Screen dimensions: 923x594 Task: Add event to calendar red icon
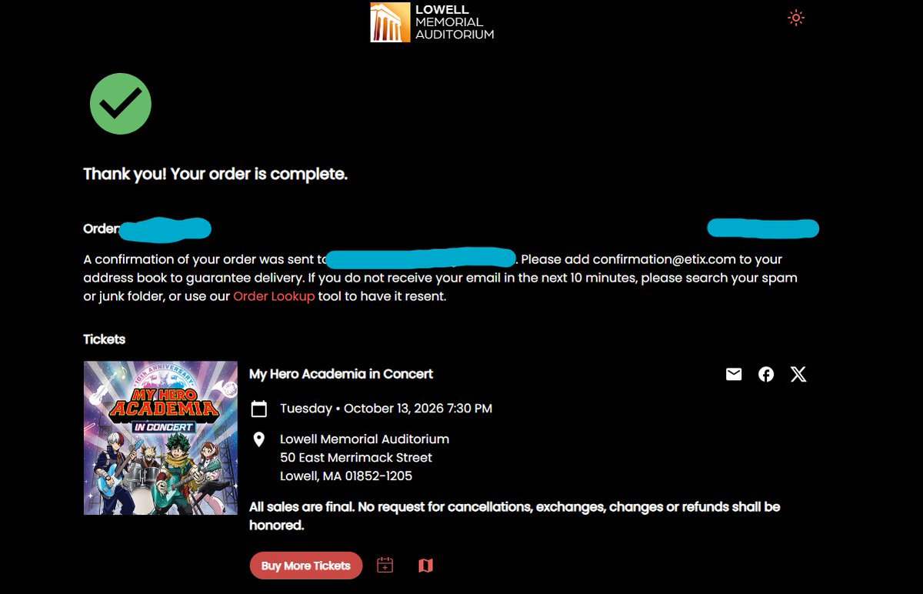pos(385,566)
